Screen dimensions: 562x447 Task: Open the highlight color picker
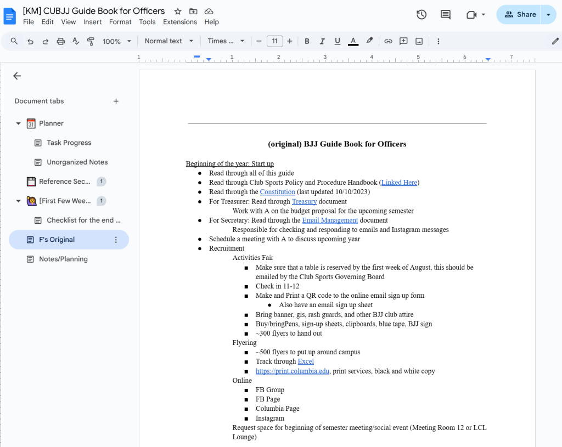[369, 41]
